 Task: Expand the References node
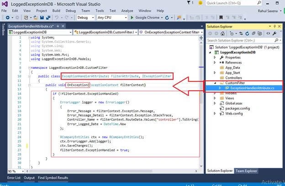click(215, 62)
